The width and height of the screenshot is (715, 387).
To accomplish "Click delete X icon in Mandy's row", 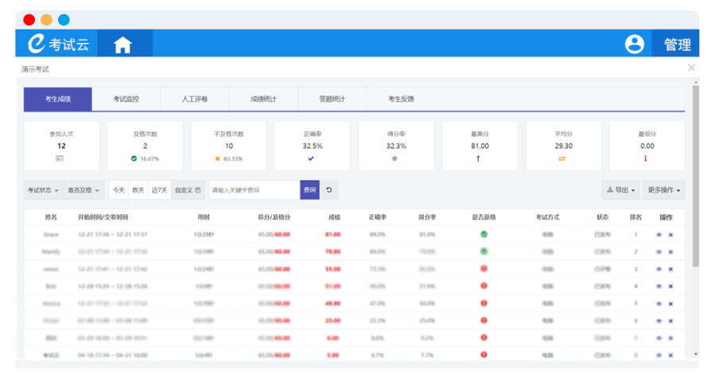I will click(x=670, y=252).
